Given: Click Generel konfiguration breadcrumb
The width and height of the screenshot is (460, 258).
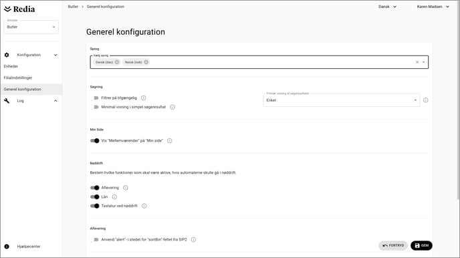Looking at the screenshot, I should click(x=106, y=7).
